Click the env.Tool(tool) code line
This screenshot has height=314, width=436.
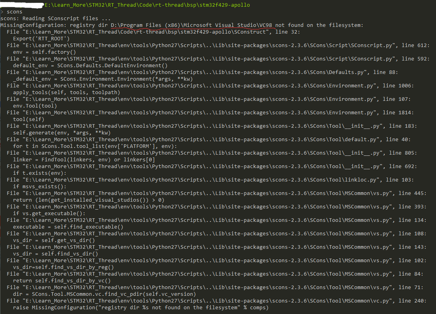(x=35, y=106)
